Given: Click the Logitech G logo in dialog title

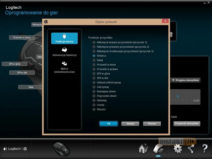Looking at the screenshot, I should click(46, 22).
